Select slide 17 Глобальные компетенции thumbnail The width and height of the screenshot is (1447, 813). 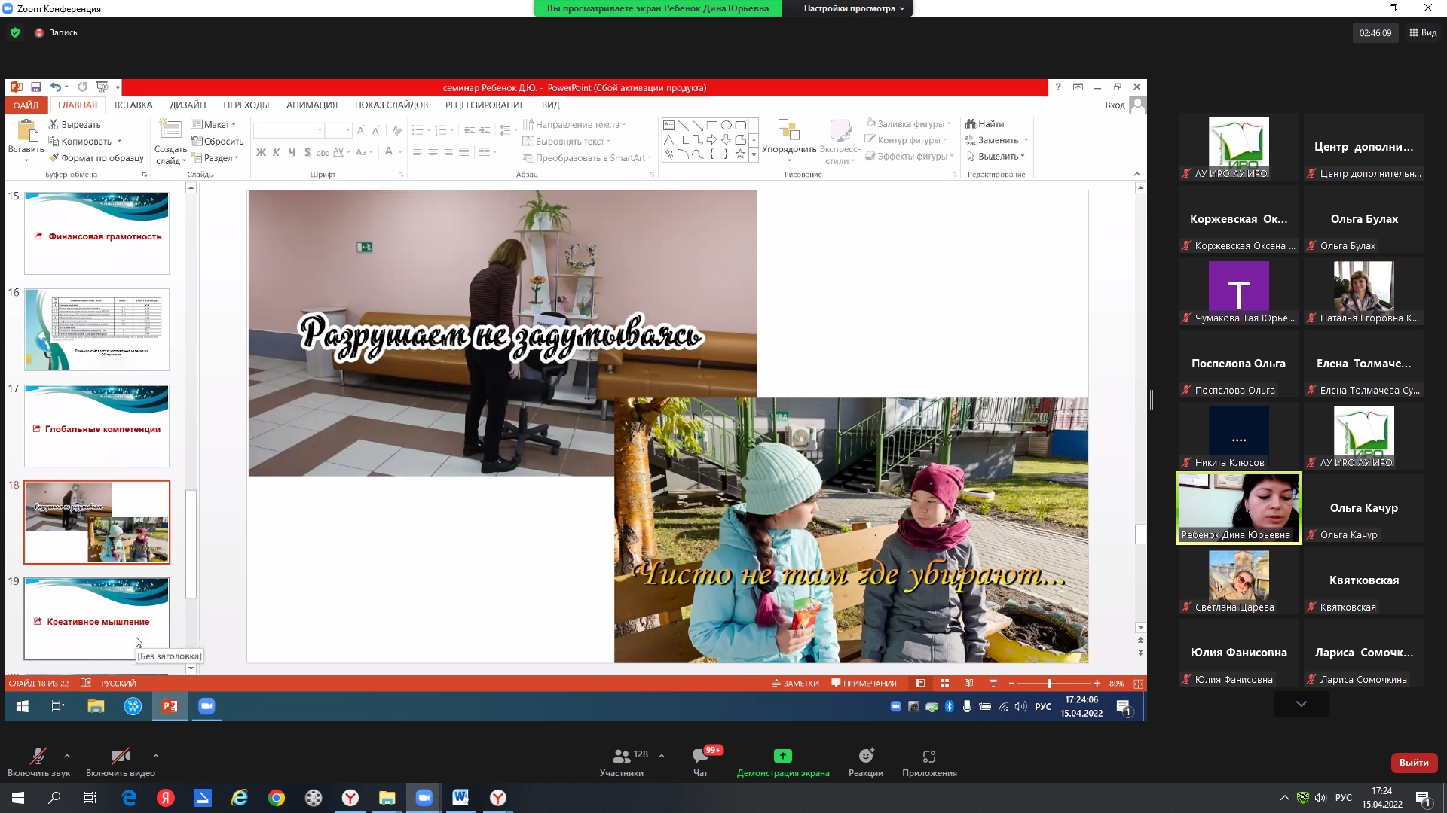(96, 426)
